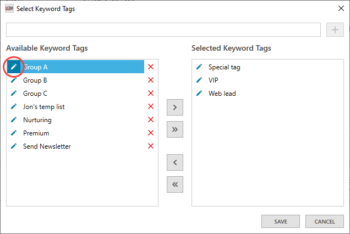Remove the Premium tag using red X
Screen dimensions: 350x234
[x=151, y=133]
